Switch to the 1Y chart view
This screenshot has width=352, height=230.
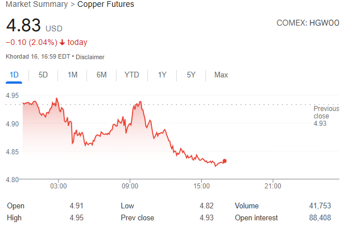(162, 75)
